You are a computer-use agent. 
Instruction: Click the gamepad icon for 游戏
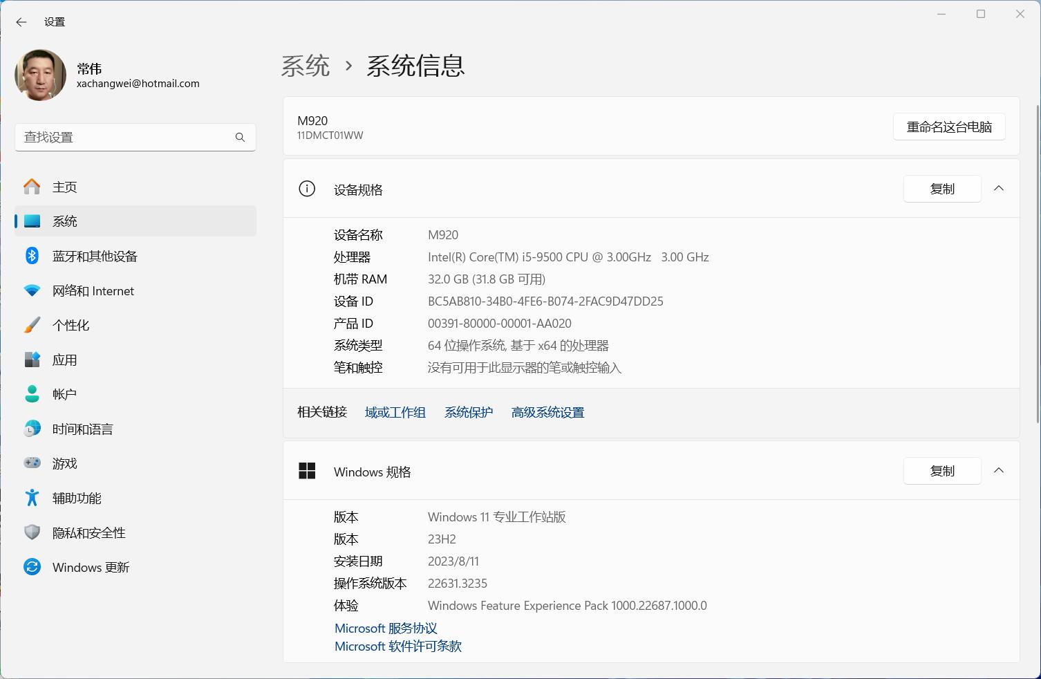tap(32, 463)
